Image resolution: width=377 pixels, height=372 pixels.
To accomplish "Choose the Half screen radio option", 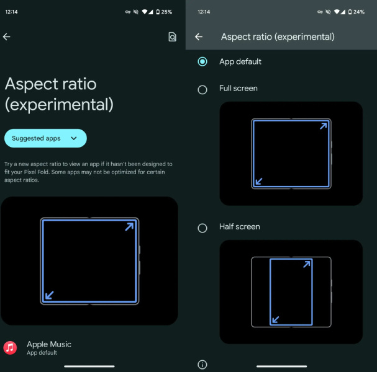I will click(x=202, y=228).
